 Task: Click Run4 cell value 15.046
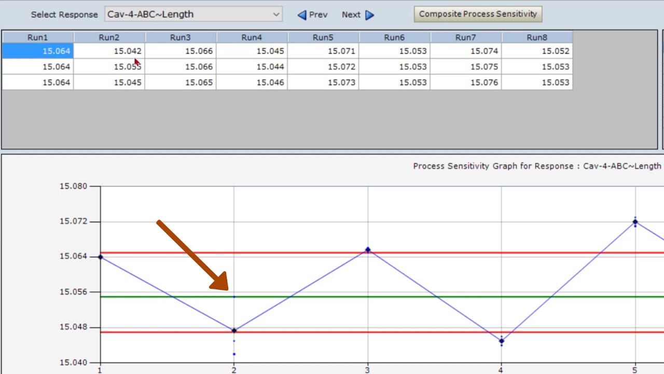tap(252, 82)
